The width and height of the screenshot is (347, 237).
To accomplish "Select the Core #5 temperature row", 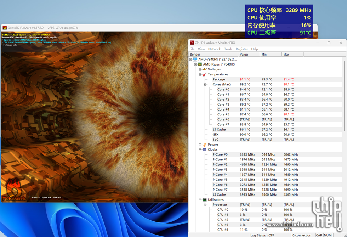I will click(x=265, y=114).
